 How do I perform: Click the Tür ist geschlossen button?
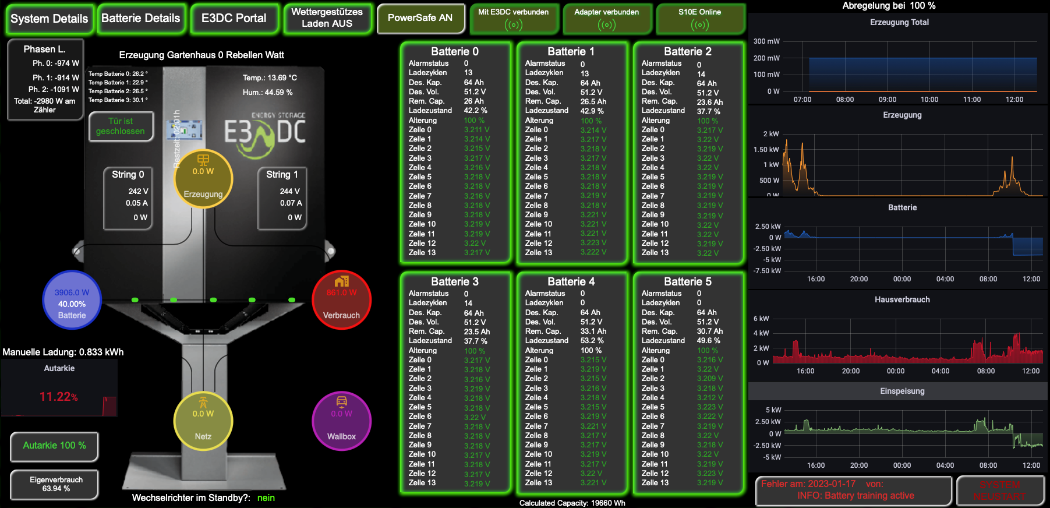(x=121, y=126)
